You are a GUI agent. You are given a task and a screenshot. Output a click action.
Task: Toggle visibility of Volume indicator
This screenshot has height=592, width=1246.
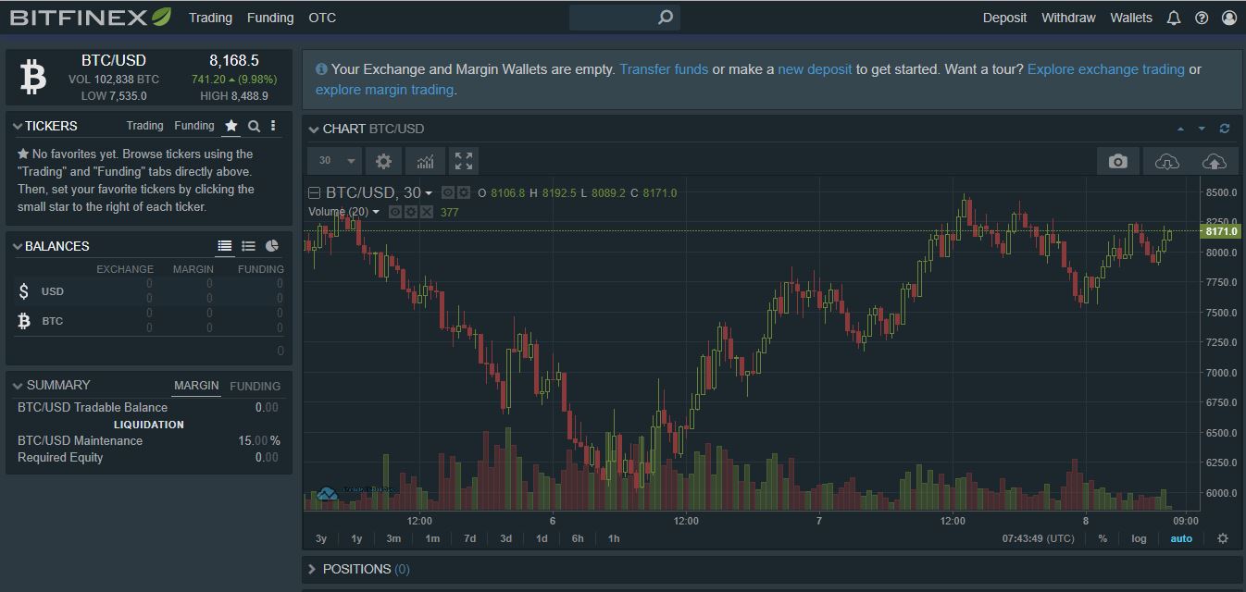pos(395,212)
